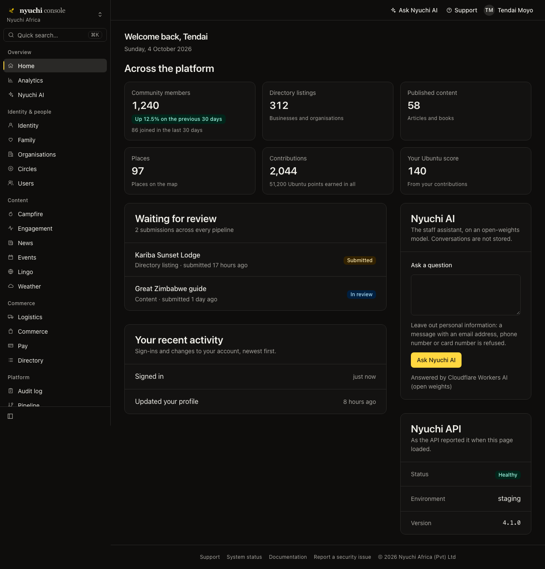Click the Ask a question text area

pos(466,295)
